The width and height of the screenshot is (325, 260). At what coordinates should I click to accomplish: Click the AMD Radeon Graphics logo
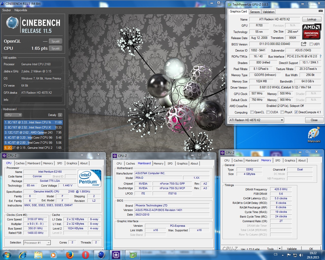(x=312, y=31)
